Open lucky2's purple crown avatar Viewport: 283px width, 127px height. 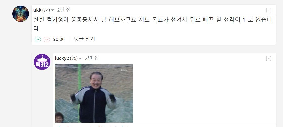42,62
